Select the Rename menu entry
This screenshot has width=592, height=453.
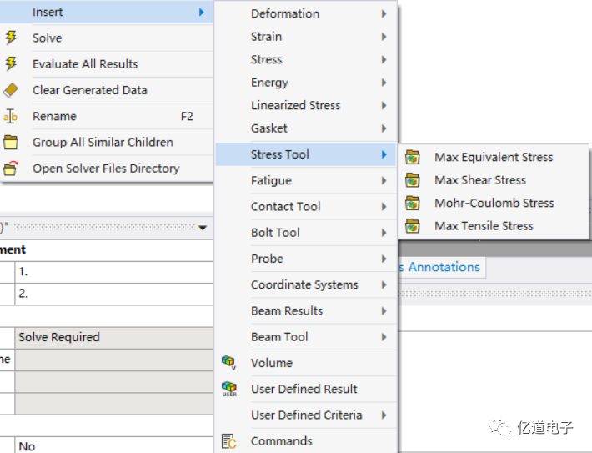pos(107,116)
